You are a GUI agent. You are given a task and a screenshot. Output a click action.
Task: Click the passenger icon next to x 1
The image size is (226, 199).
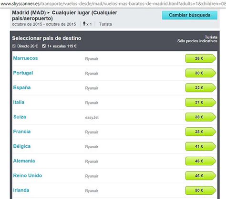[84, 24]
